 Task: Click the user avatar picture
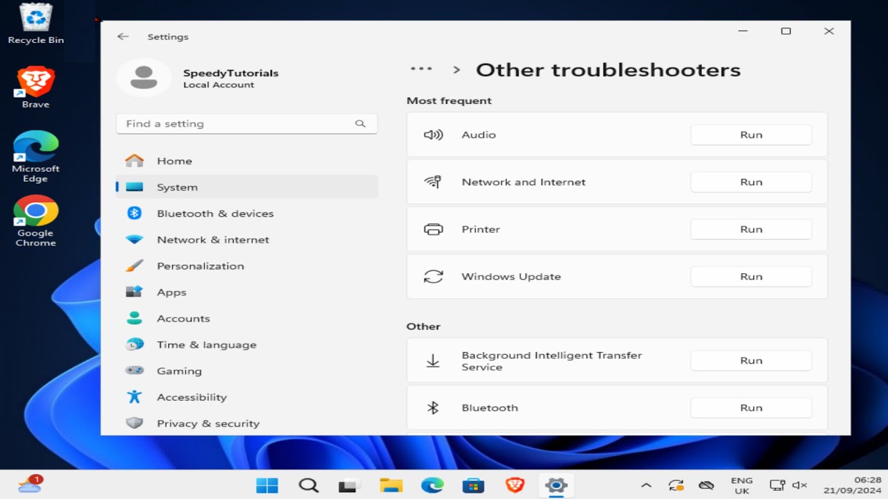tap(144, 78)
